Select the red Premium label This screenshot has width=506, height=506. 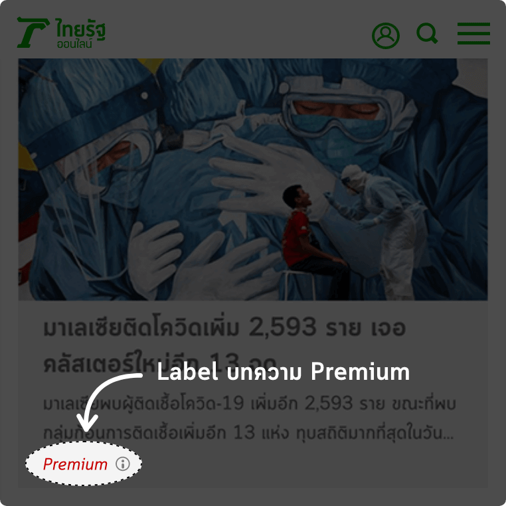coord(75,464)
